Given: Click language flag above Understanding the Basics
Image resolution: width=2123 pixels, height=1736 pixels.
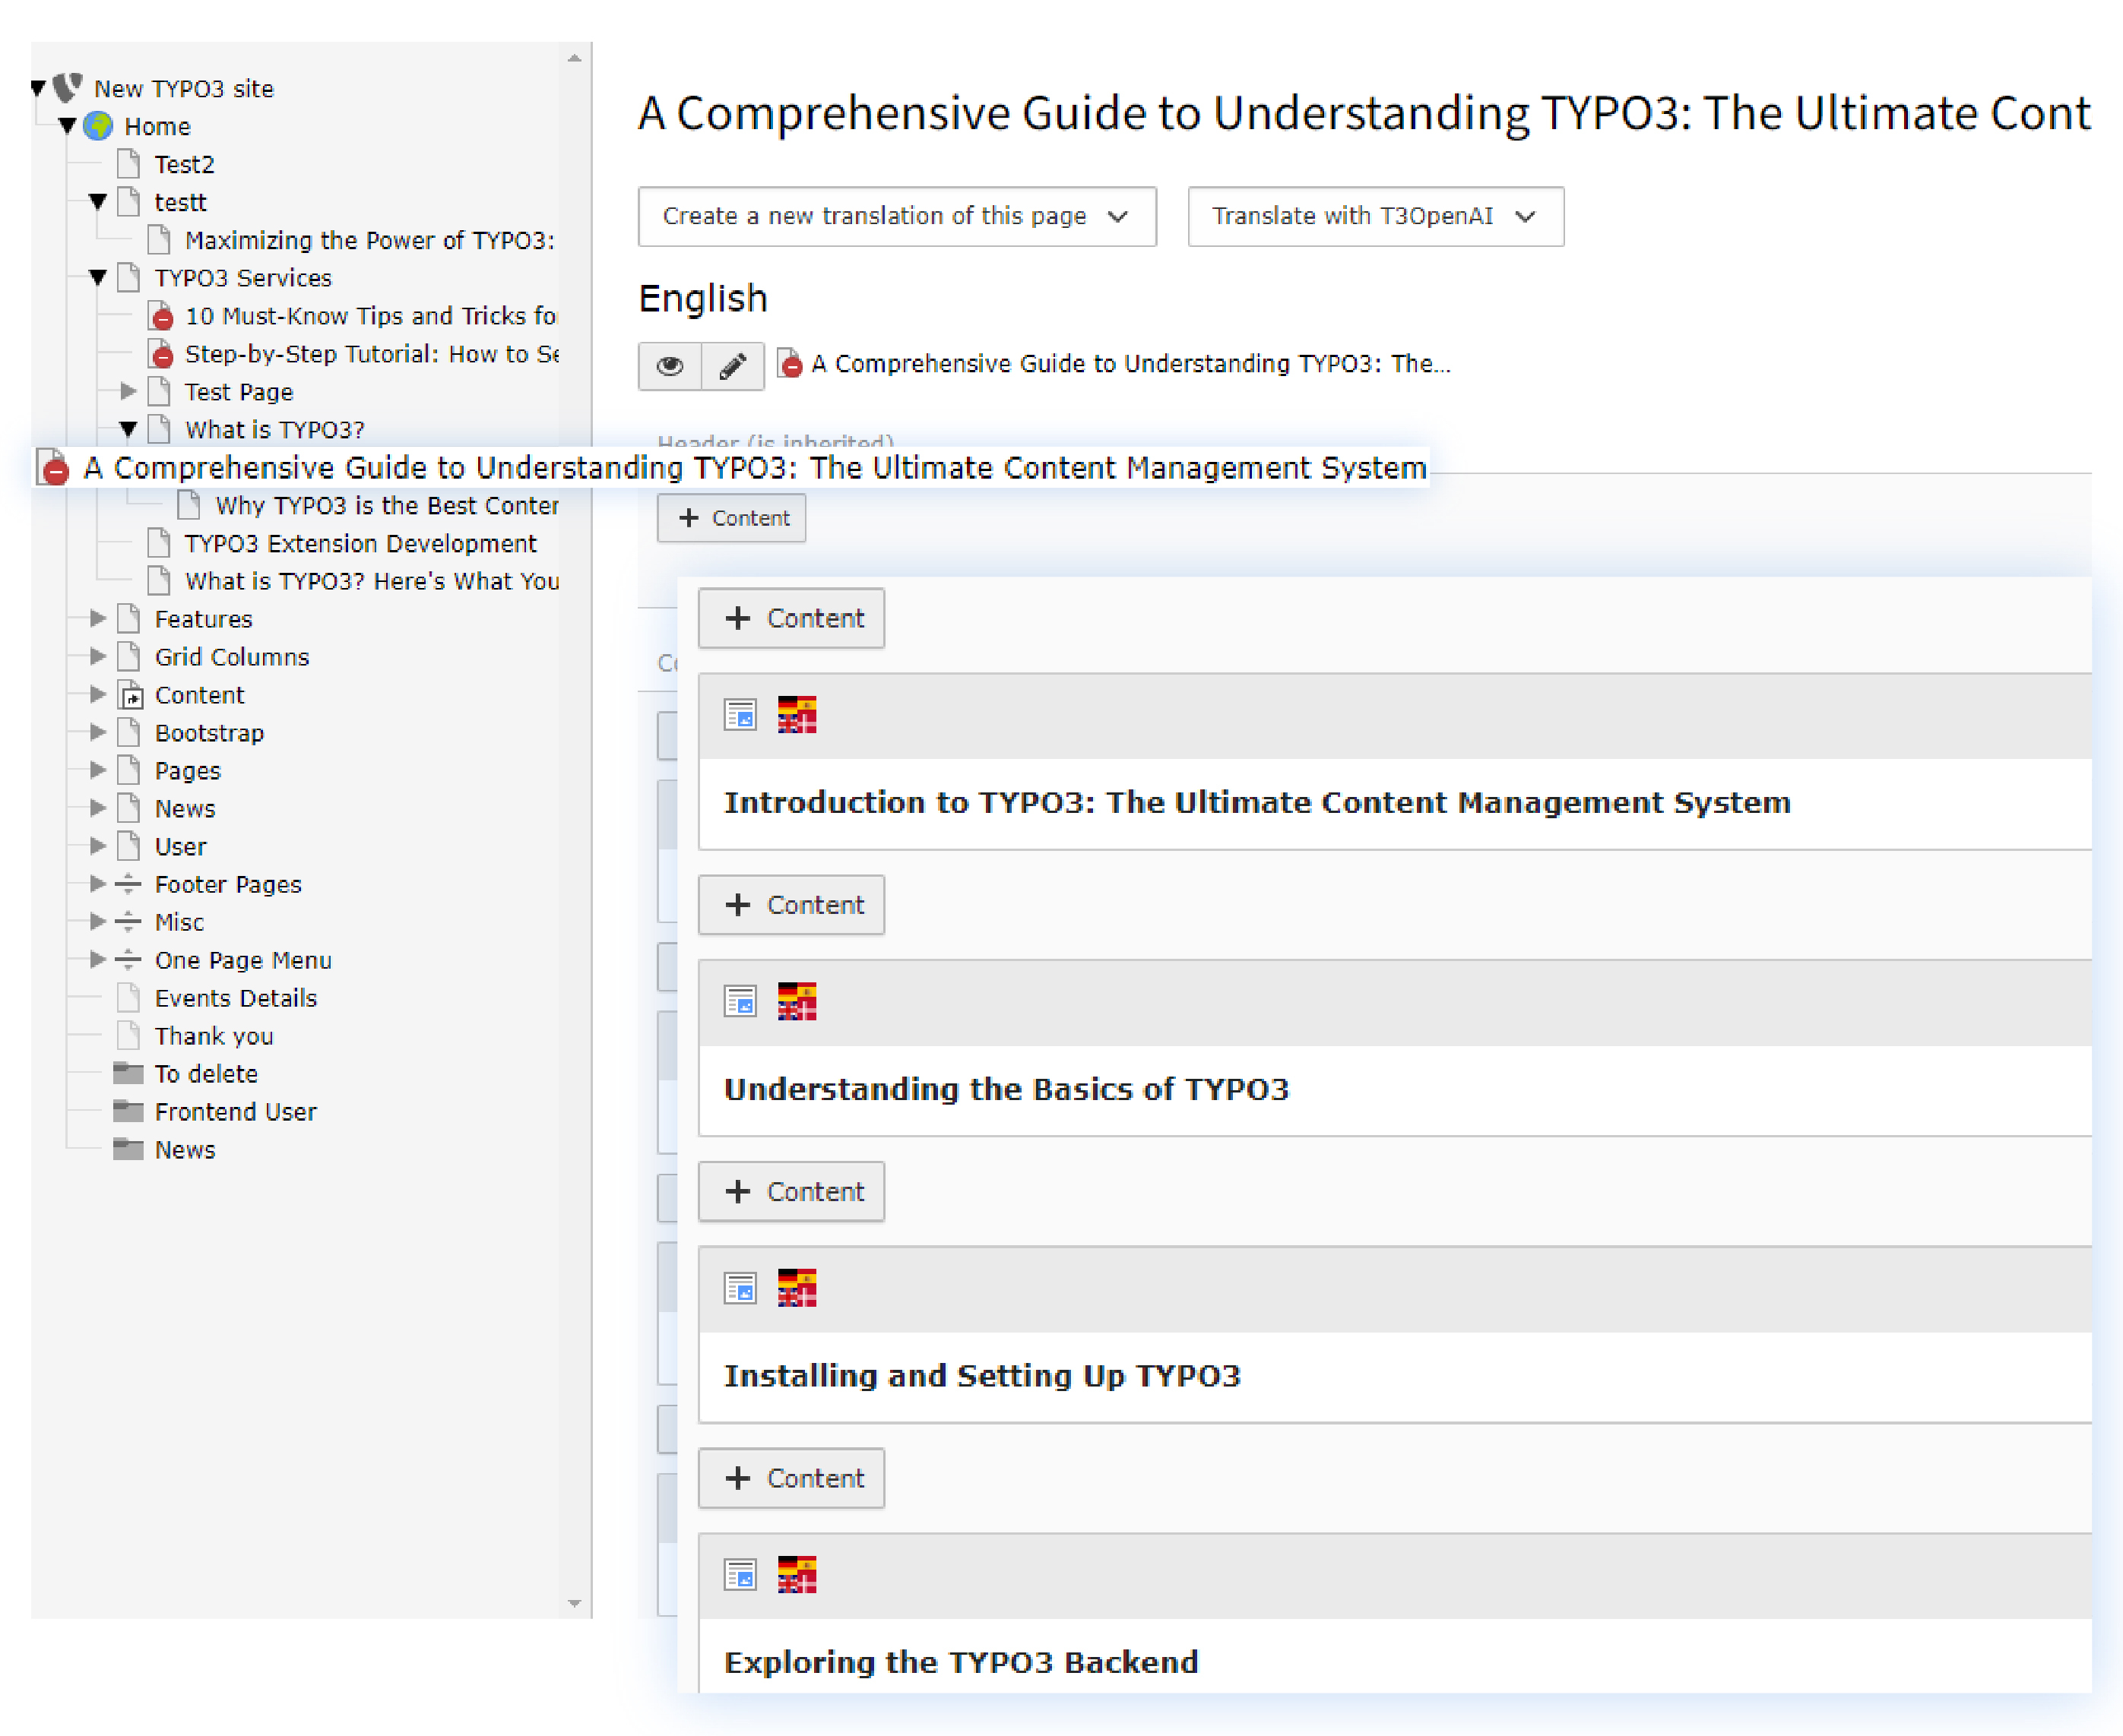Looking at the screenshot, I should click(x=797, y=1001).
